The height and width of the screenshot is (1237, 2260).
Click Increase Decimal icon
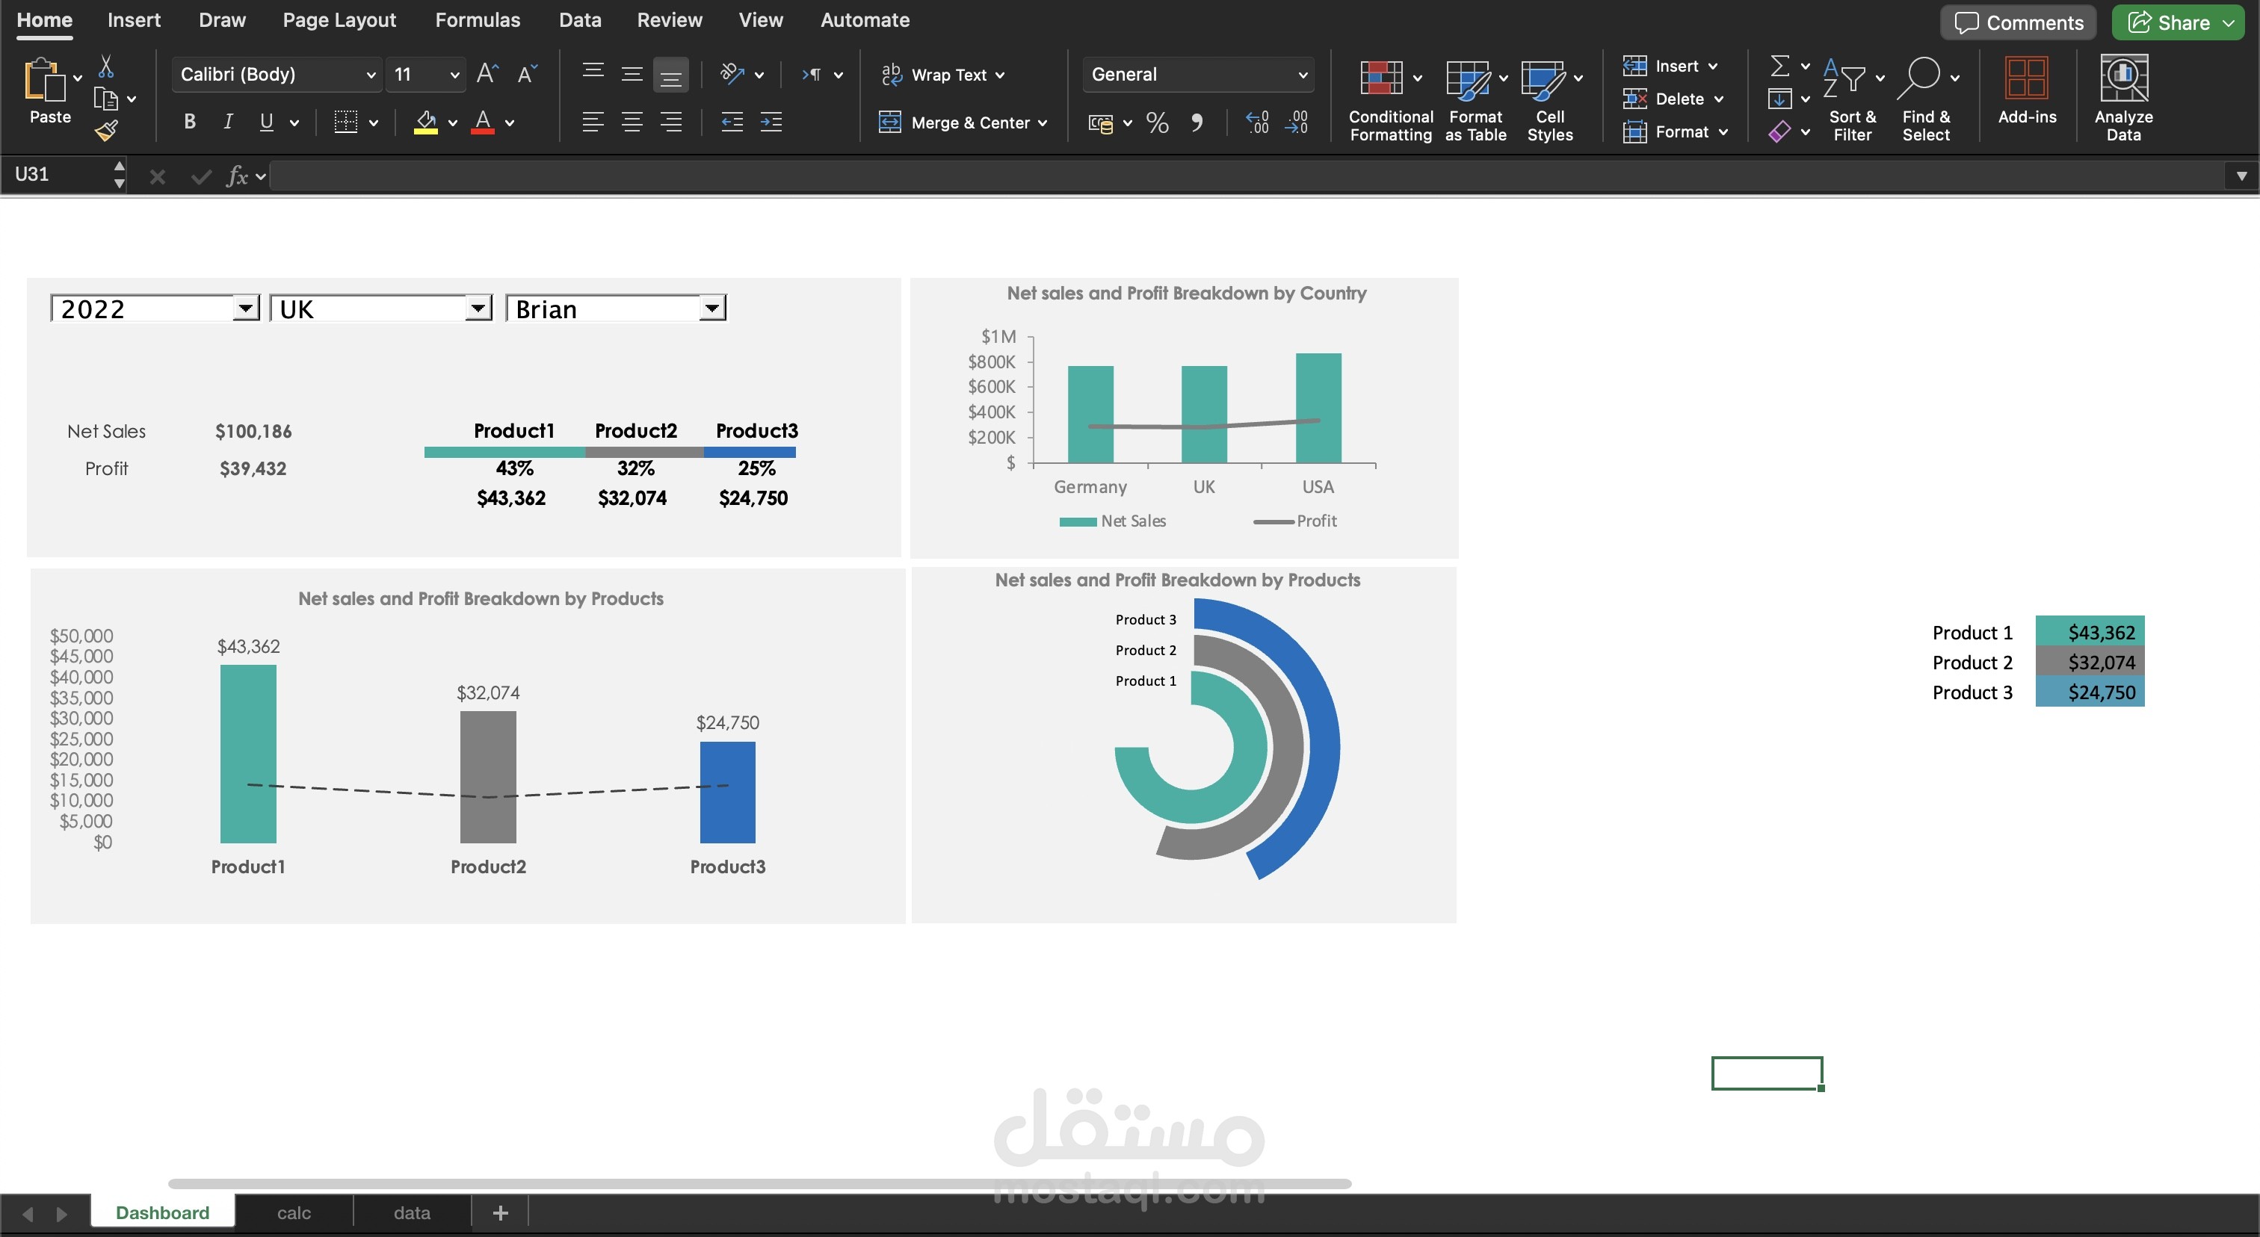pos(1257,123)
